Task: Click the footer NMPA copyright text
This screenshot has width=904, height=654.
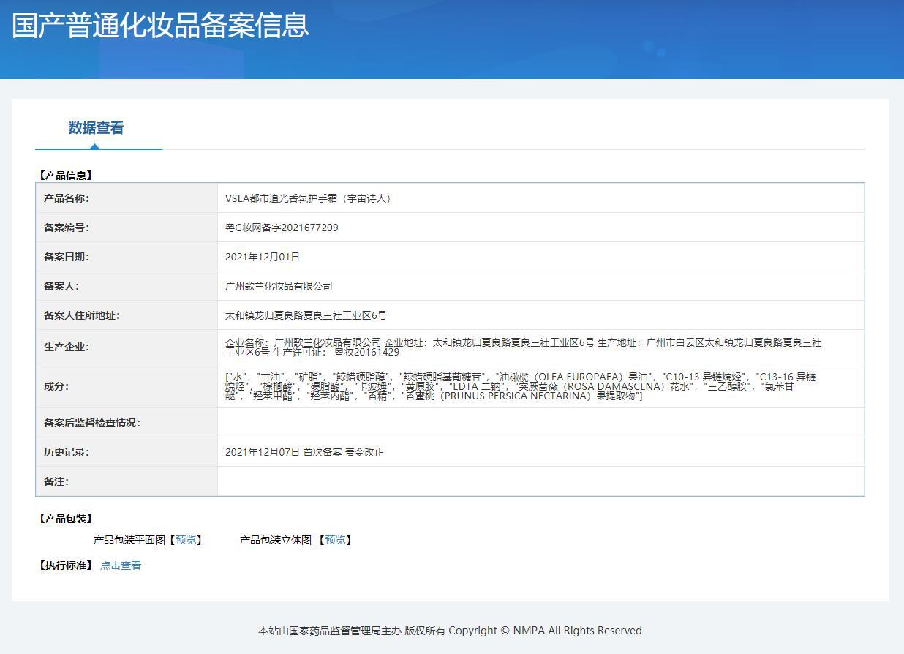Action: [450, 631]
